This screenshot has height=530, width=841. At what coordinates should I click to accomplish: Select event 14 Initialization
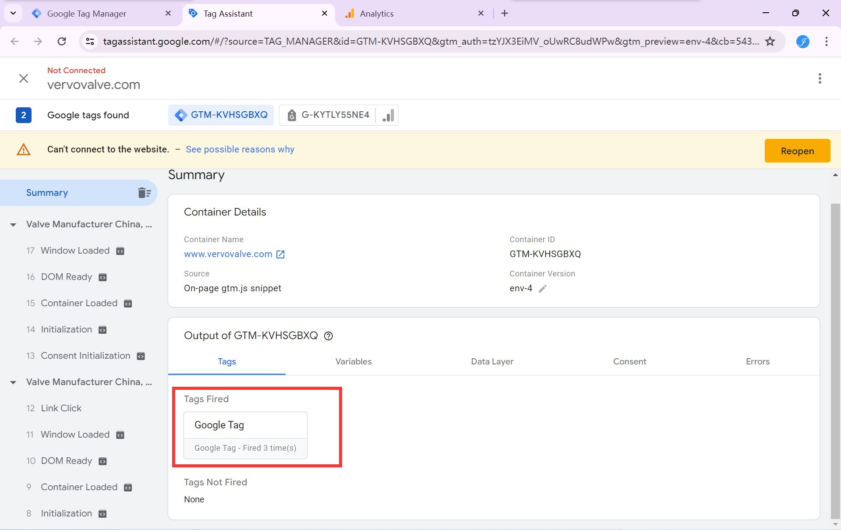66,329
